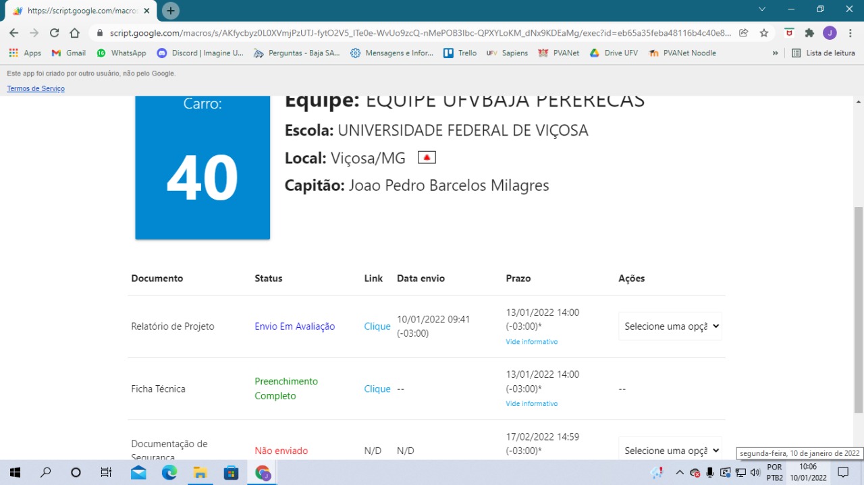Show hidden system tray icons
Screen dimensions: 864x485
click(x=680, y=472)
